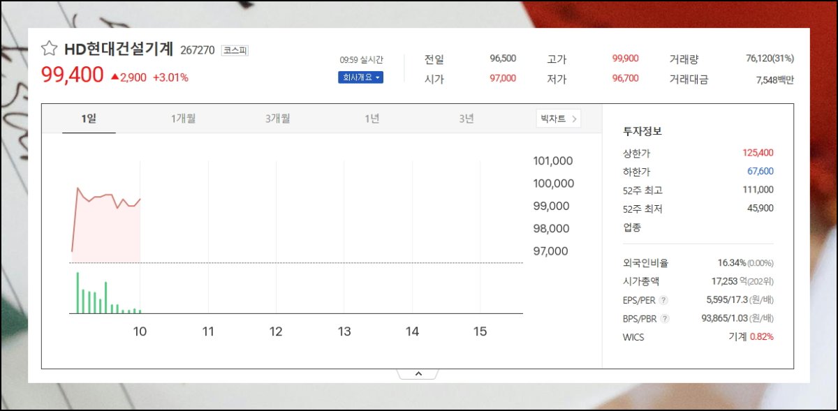This screenshot has height=411, width=838.
Task: Click the 저가 value 96,700
Action: [625, 78]
